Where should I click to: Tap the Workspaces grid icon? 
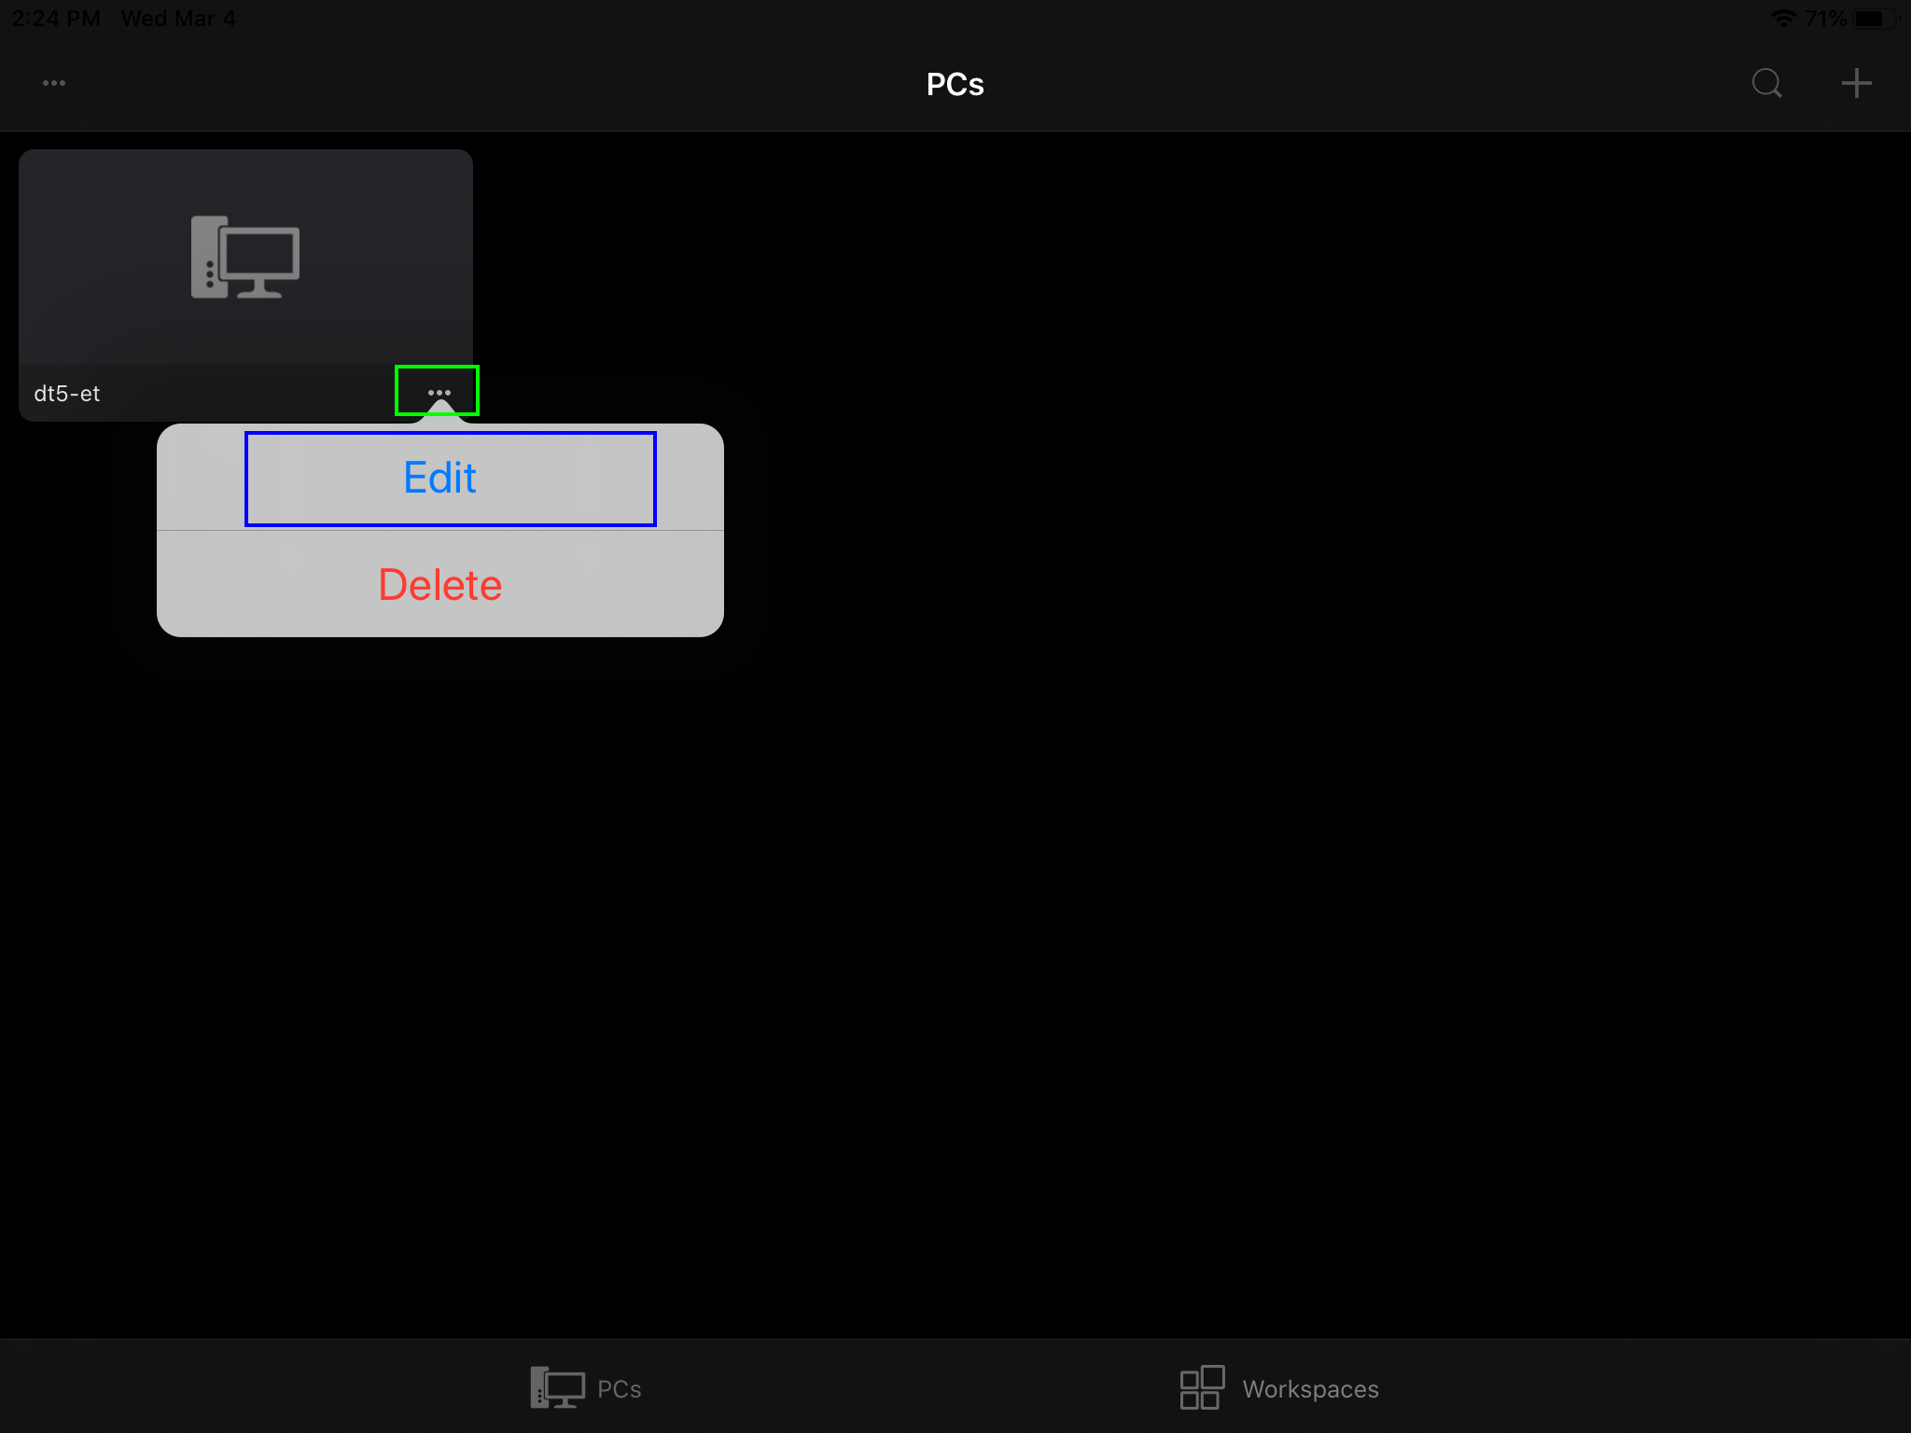click(1202, 1388)
